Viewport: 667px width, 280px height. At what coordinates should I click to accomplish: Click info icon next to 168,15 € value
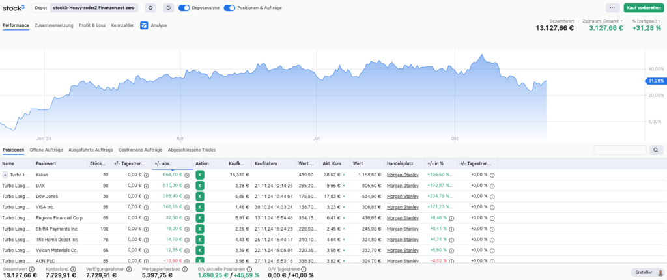point(187,207)
